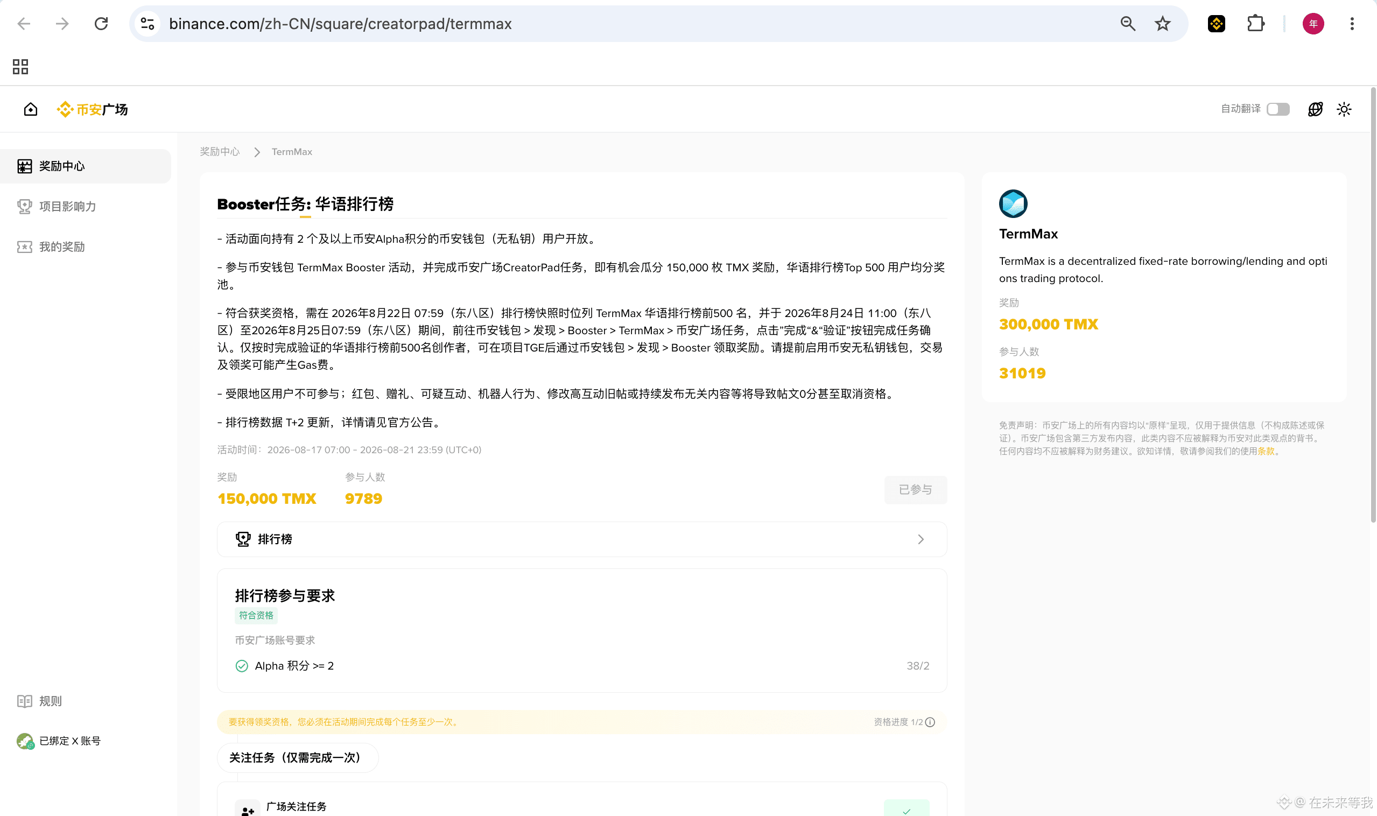Click the 币安广场 logo
This screenshot has width=1377, height=816.
93,109
